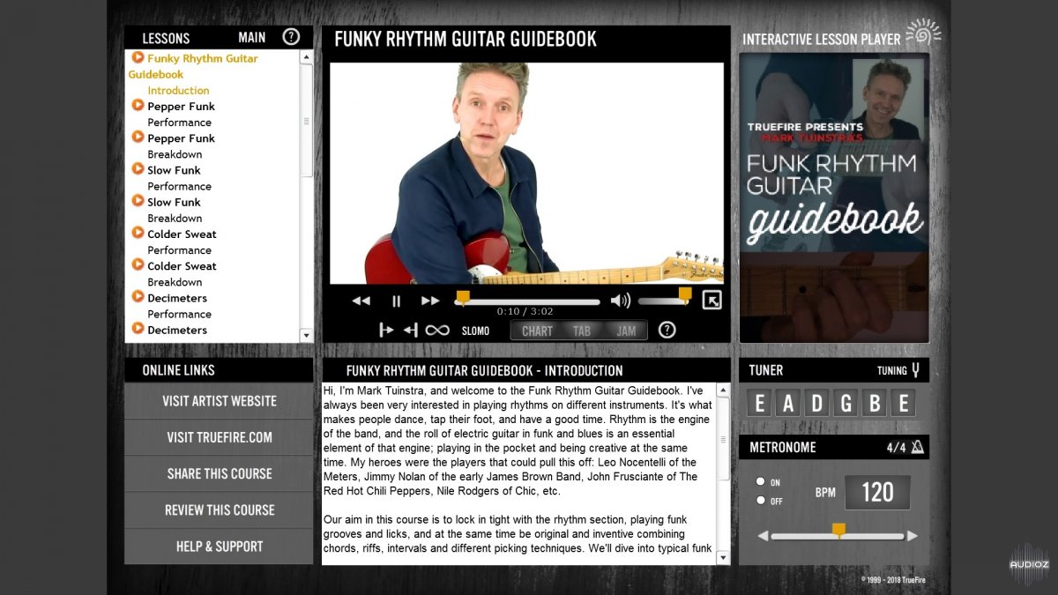Screen dimensions: 1058x595
Task: Play Slow Funk Performance lesson icon
Action: pyautogui.click(x=138, y=168)
